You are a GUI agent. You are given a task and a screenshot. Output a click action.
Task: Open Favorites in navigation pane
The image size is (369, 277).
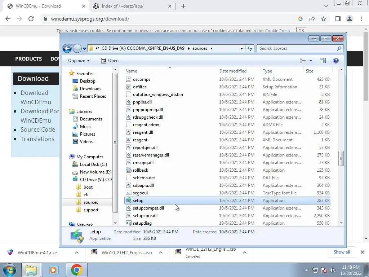point(85,74)
